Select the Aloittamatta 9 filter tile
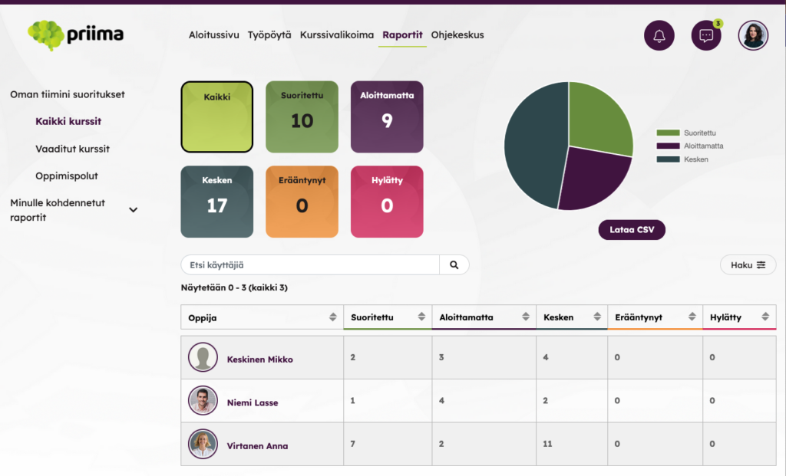 (x=387, y=117)
